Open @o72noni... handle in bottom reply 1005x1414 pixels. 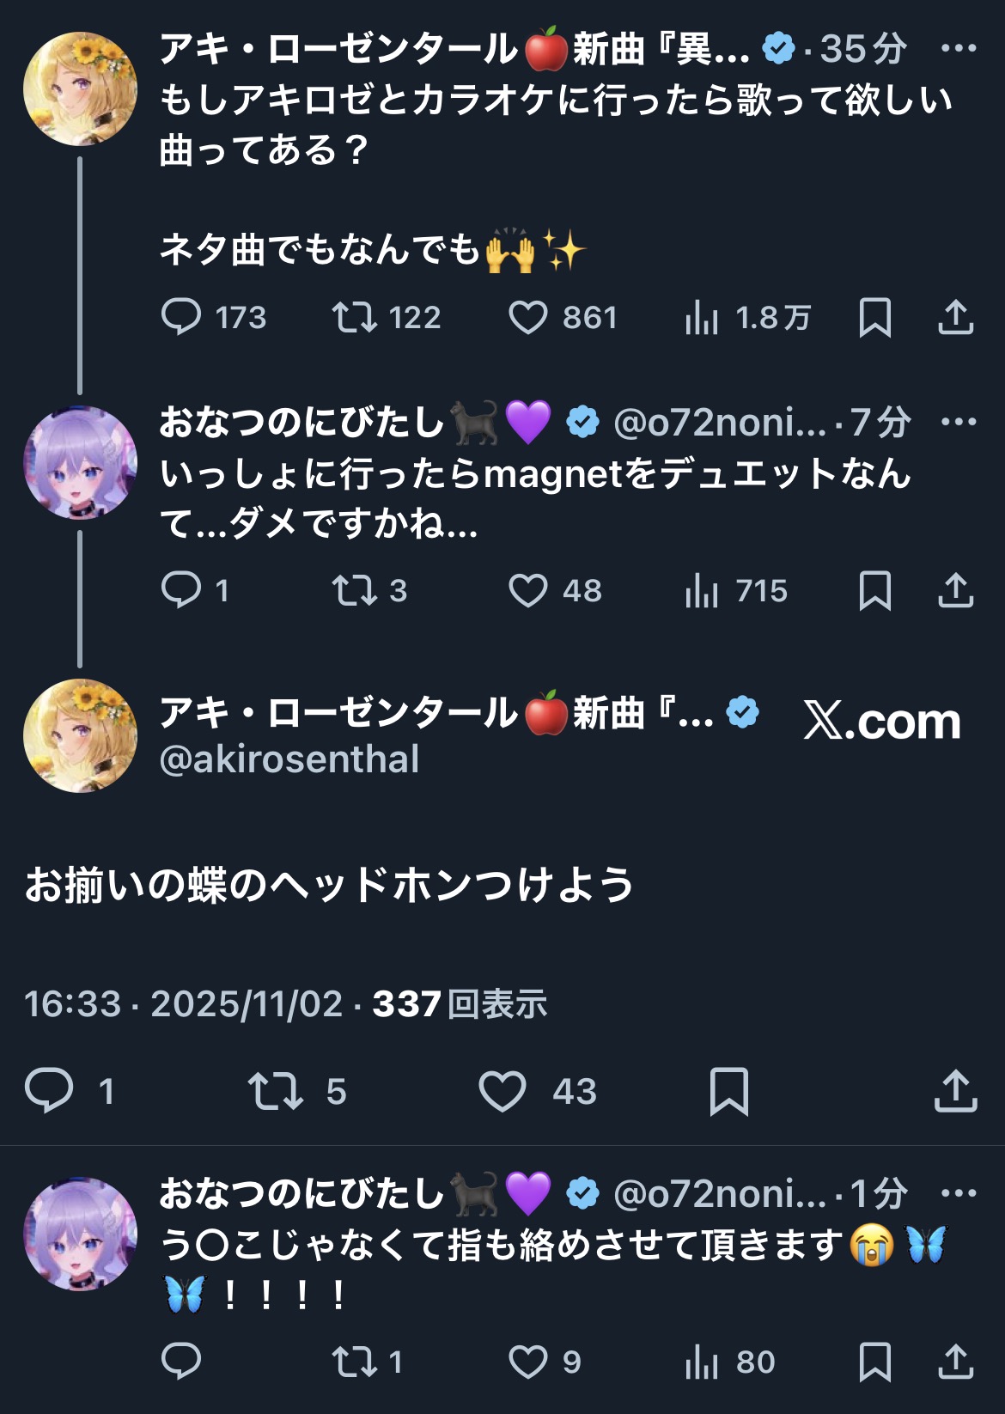(x=720, y=1193)
